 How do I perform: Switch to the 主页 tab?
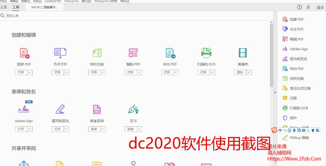[x=4, y=7]
